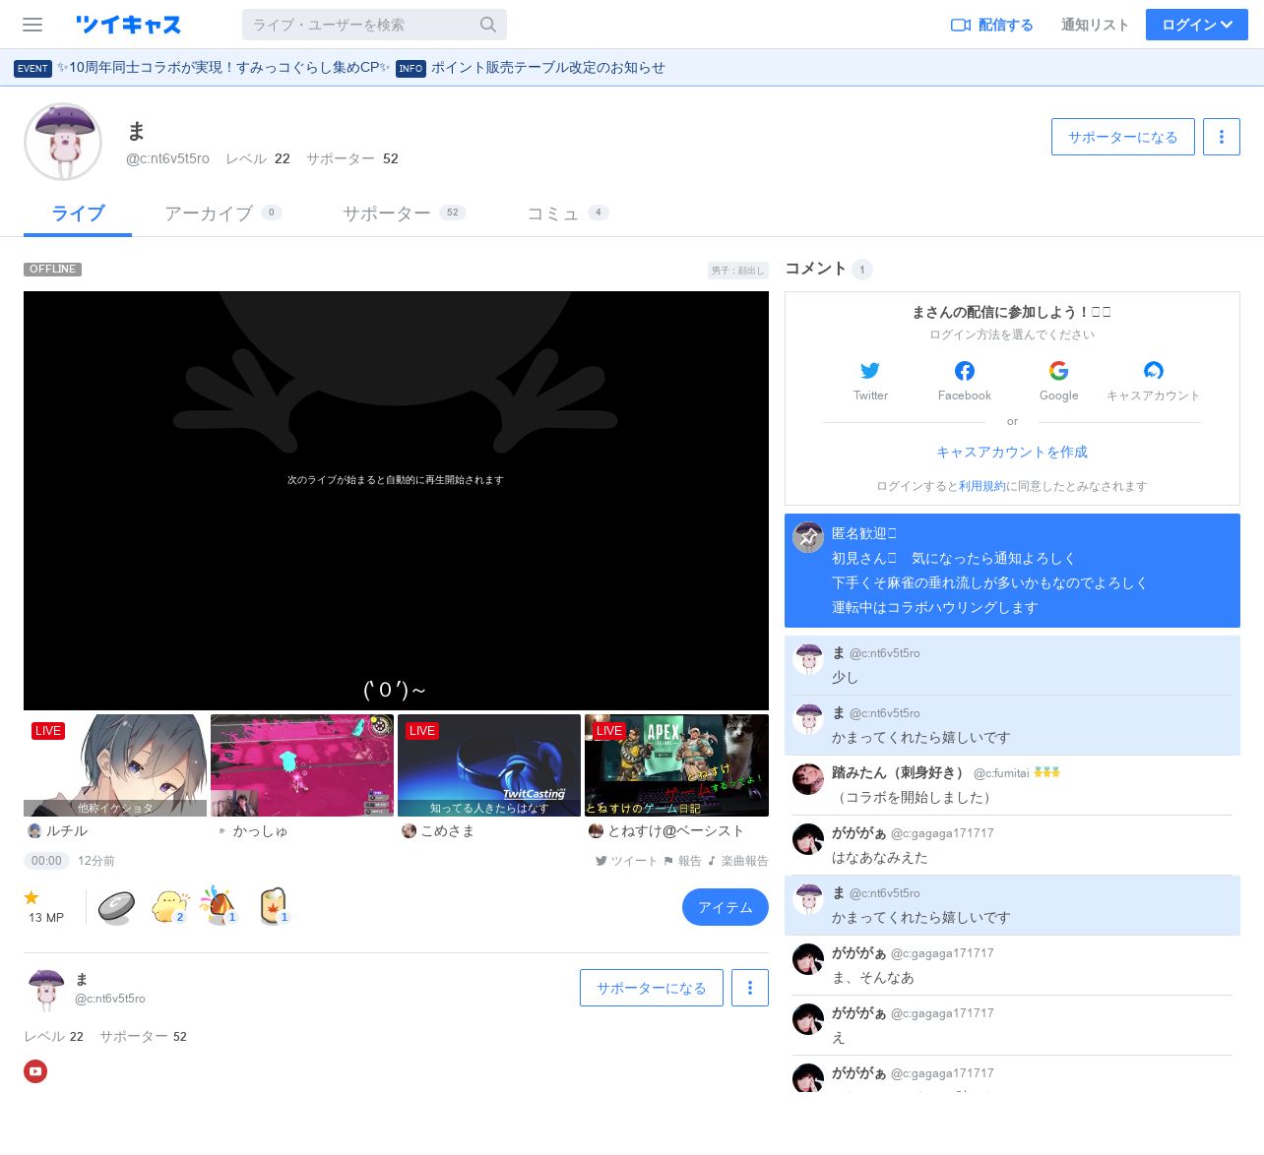1264x1155 pixels.
Task: Click the ツイキャス logo
Action: tap(128, 25)
